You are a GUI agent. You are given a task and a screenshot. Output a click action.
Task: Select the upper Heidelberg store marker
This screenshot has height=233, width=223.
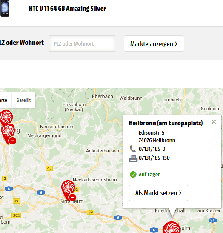(6, 117)
